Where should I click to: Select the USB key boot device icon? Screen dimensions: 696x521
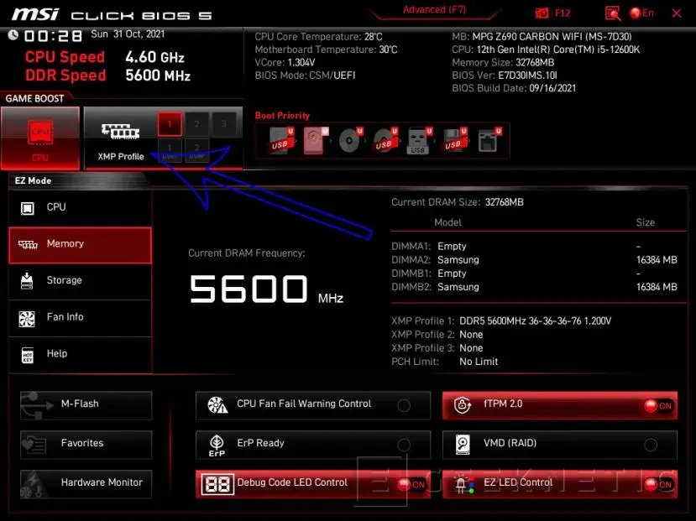click(419, 140)
